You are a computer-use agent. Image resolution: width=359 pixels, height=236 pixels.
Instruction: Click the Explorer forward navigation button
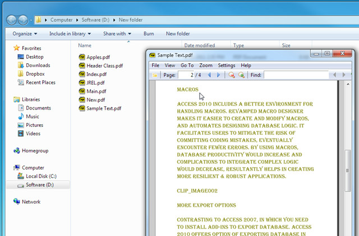(23, 20)
